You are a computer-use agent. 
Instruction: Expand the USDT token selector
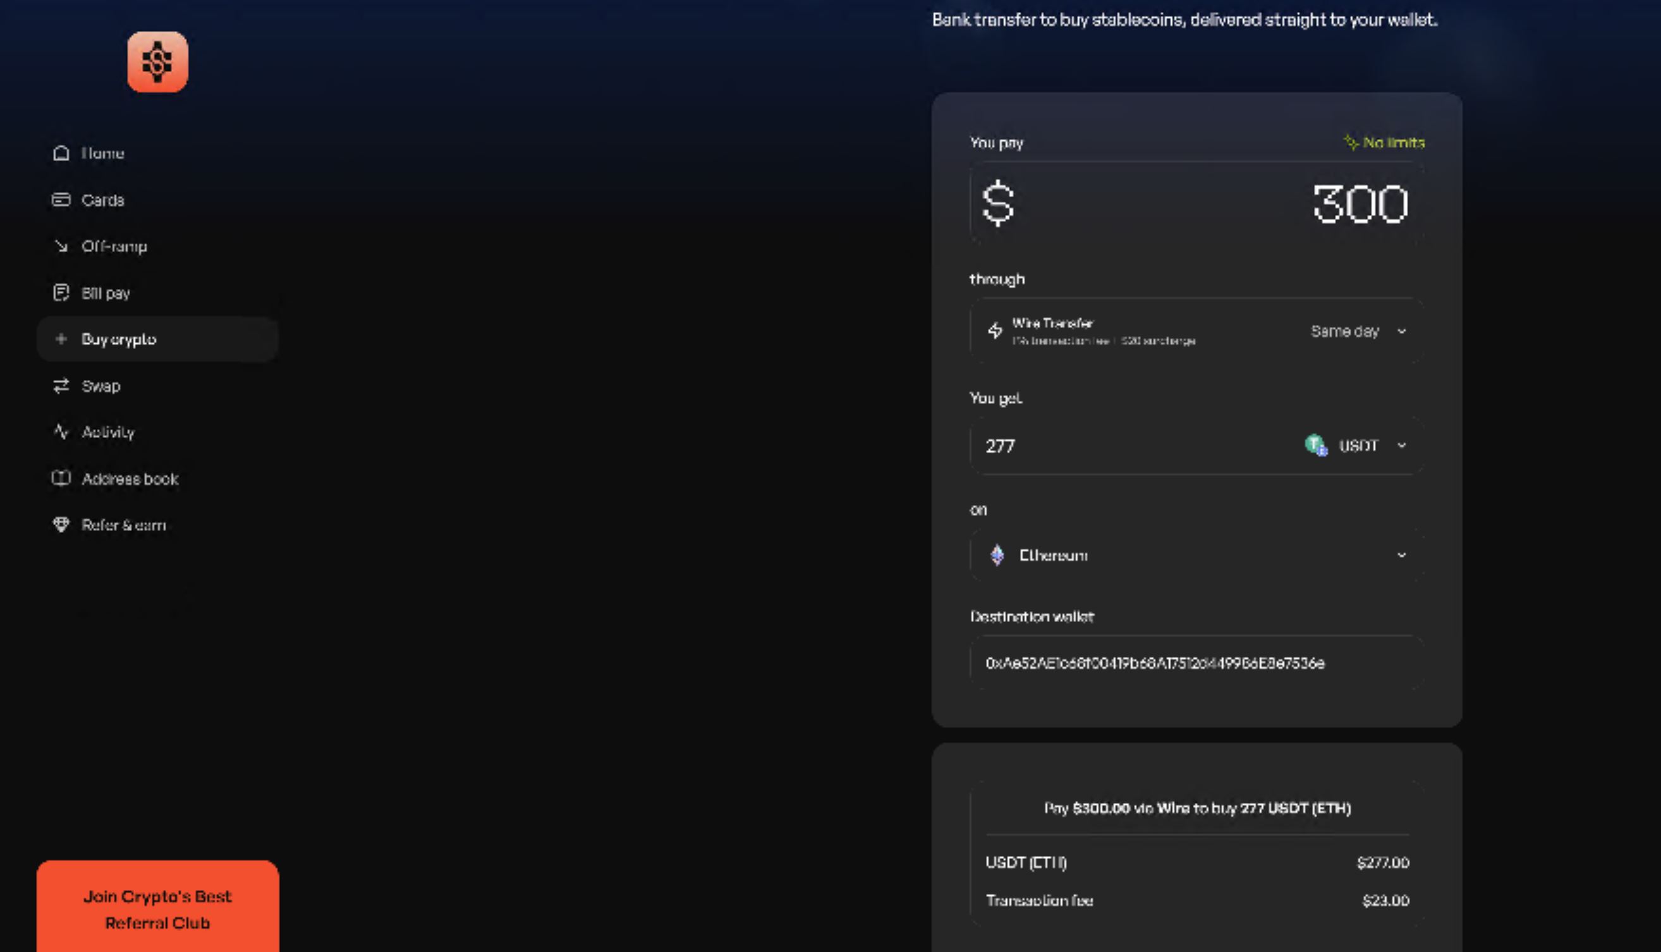point(1356,446)
